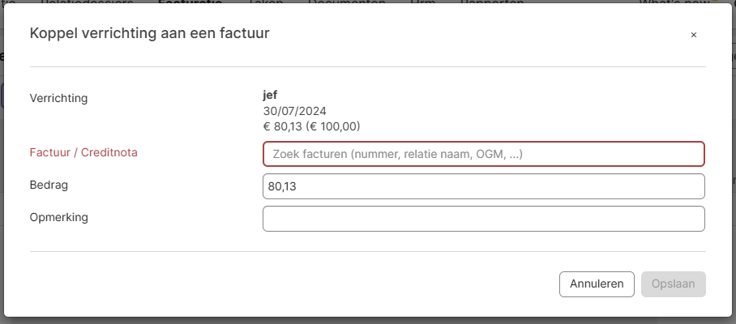Click the red Factuur / Creditnota label
The image size is (736, 324).
[83, 152]
